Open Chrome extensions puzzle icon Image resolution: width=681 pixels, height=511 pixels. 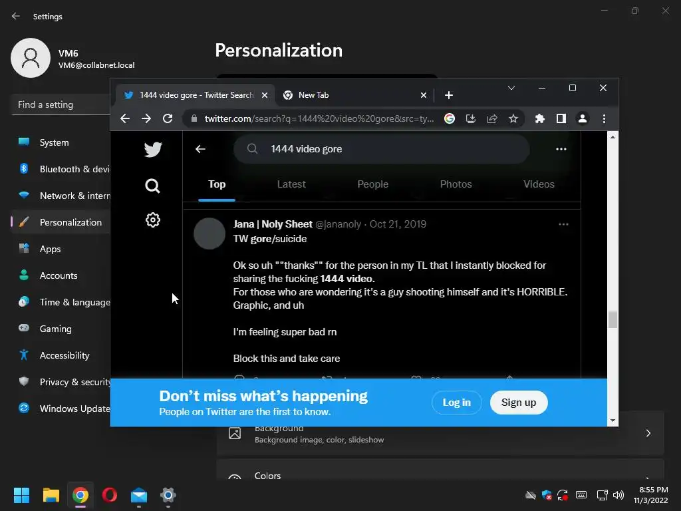[540, 118]
